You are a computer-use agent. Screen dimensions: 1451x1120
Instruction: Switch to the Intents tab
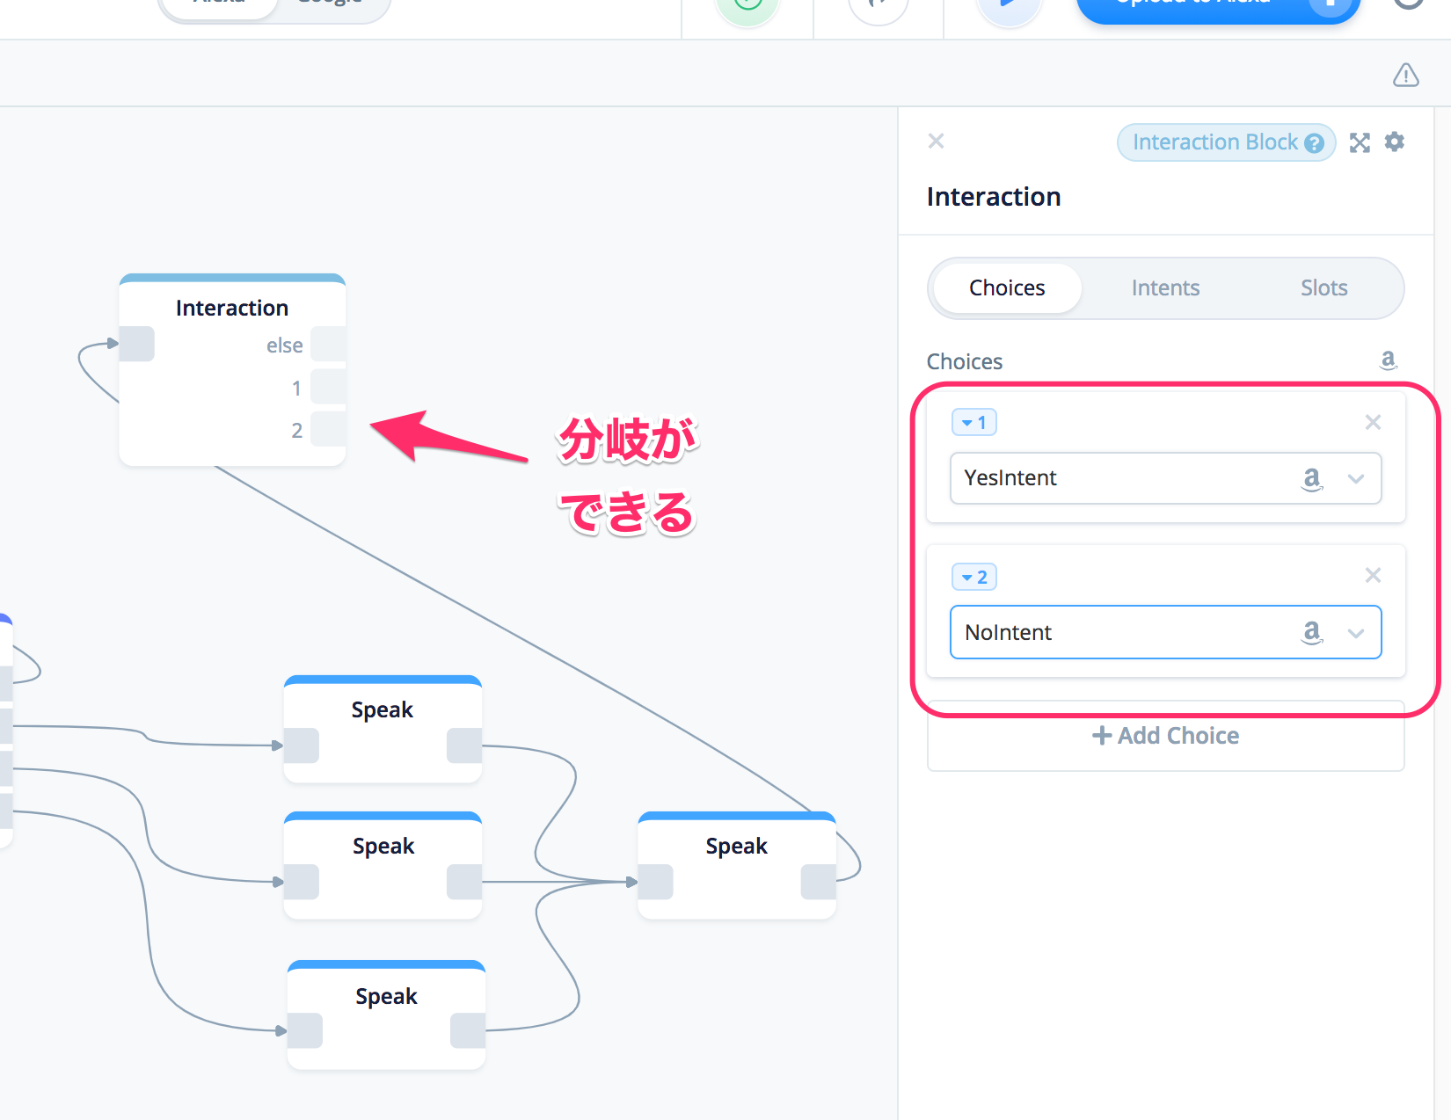coord(1165,288)
